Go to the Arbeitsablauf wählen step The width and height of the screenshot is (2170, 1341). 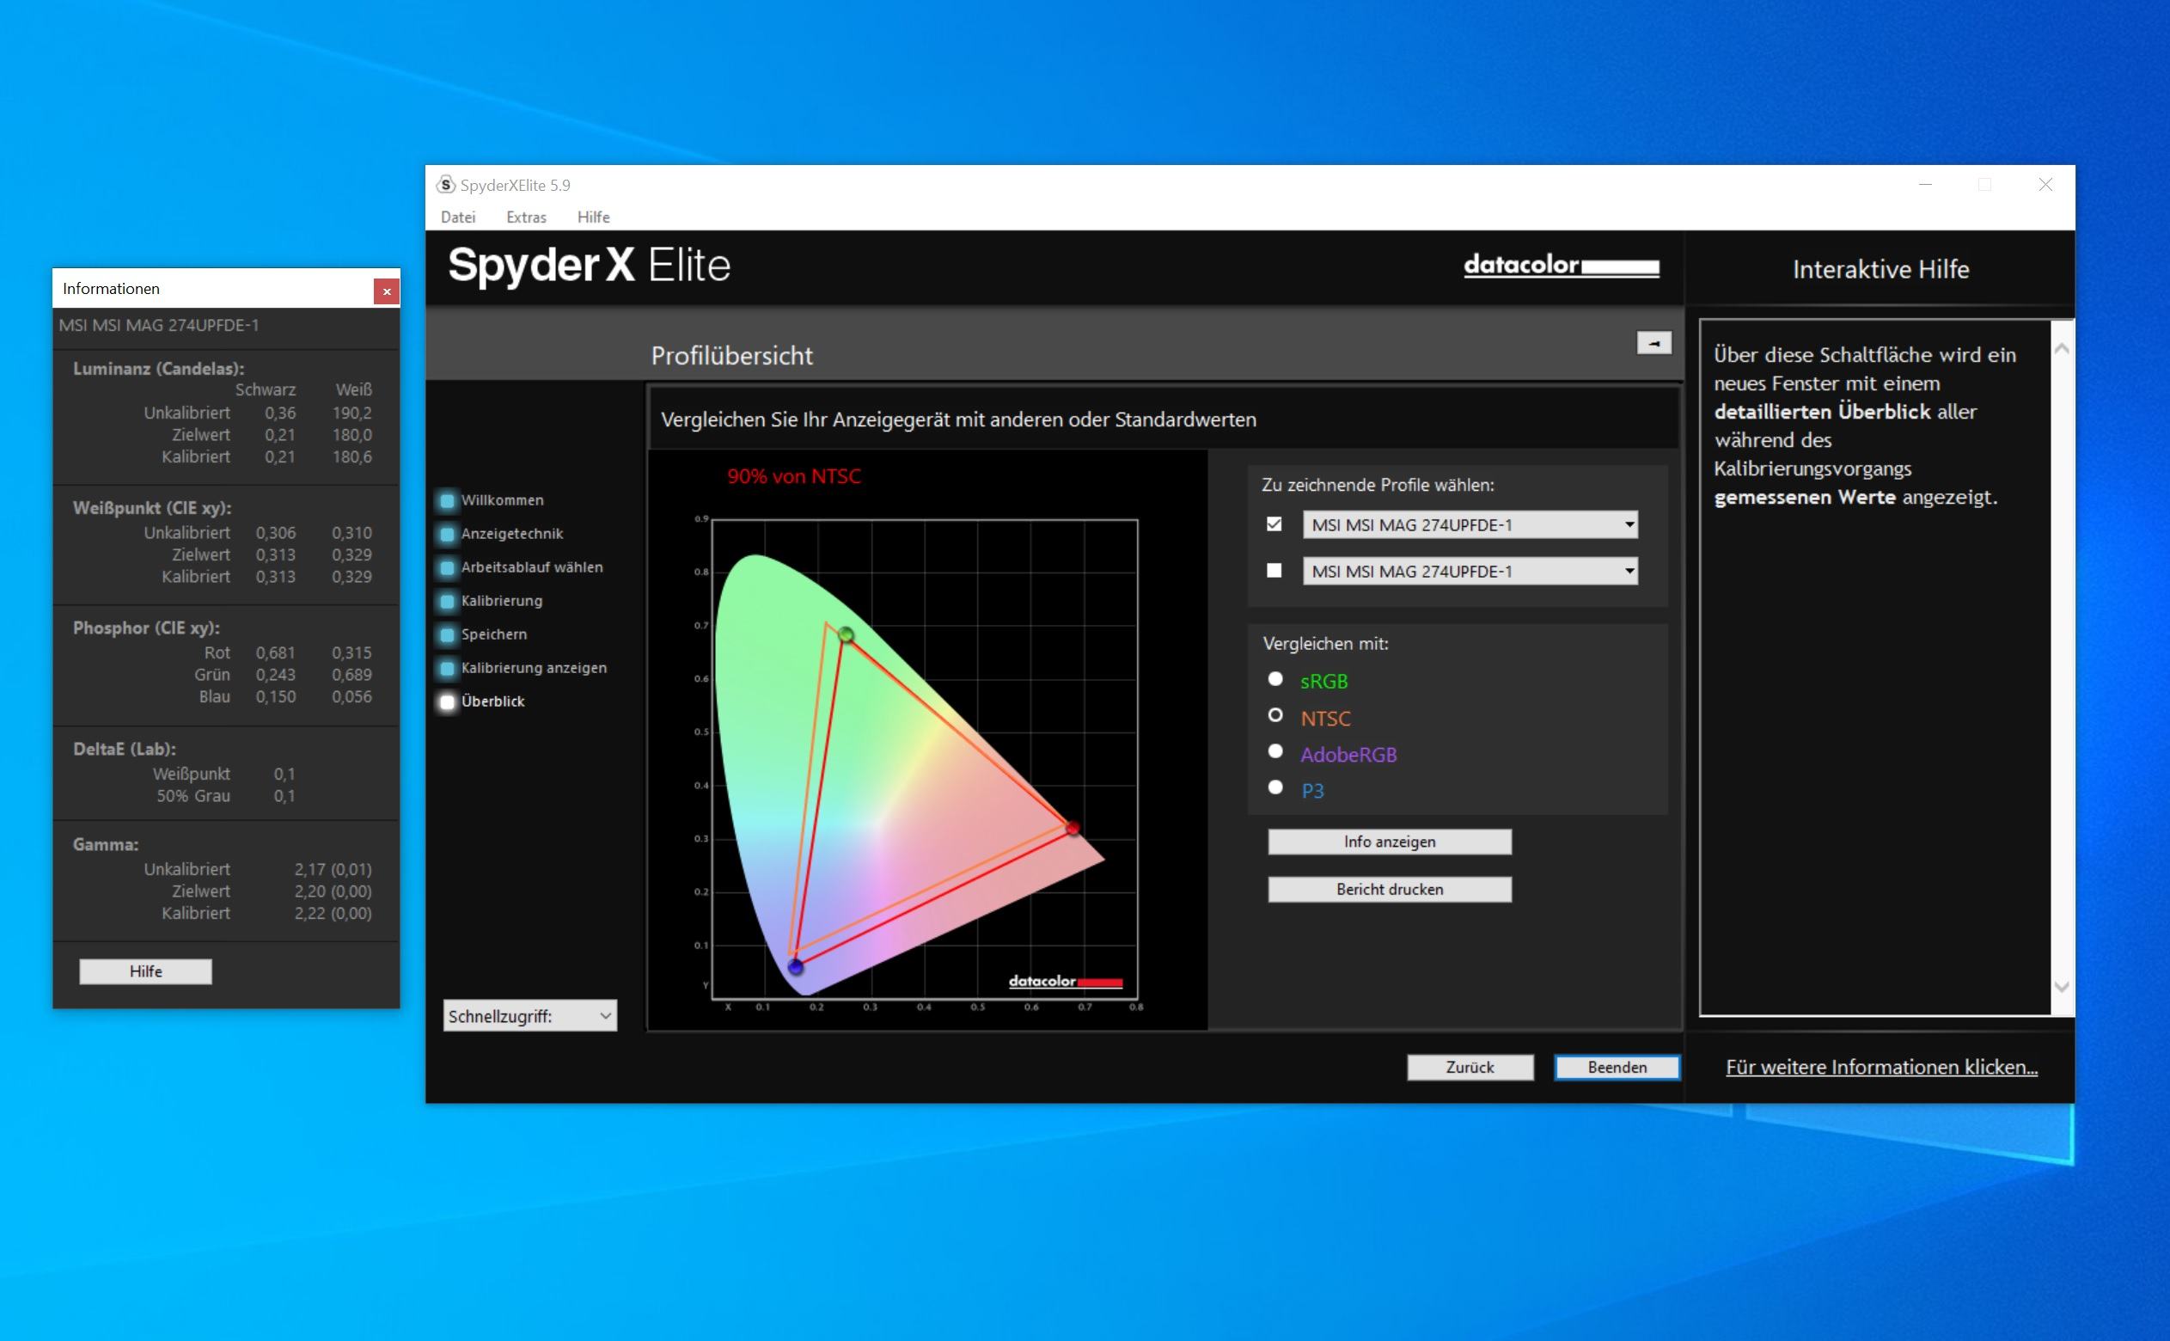(x=531, y=567)
